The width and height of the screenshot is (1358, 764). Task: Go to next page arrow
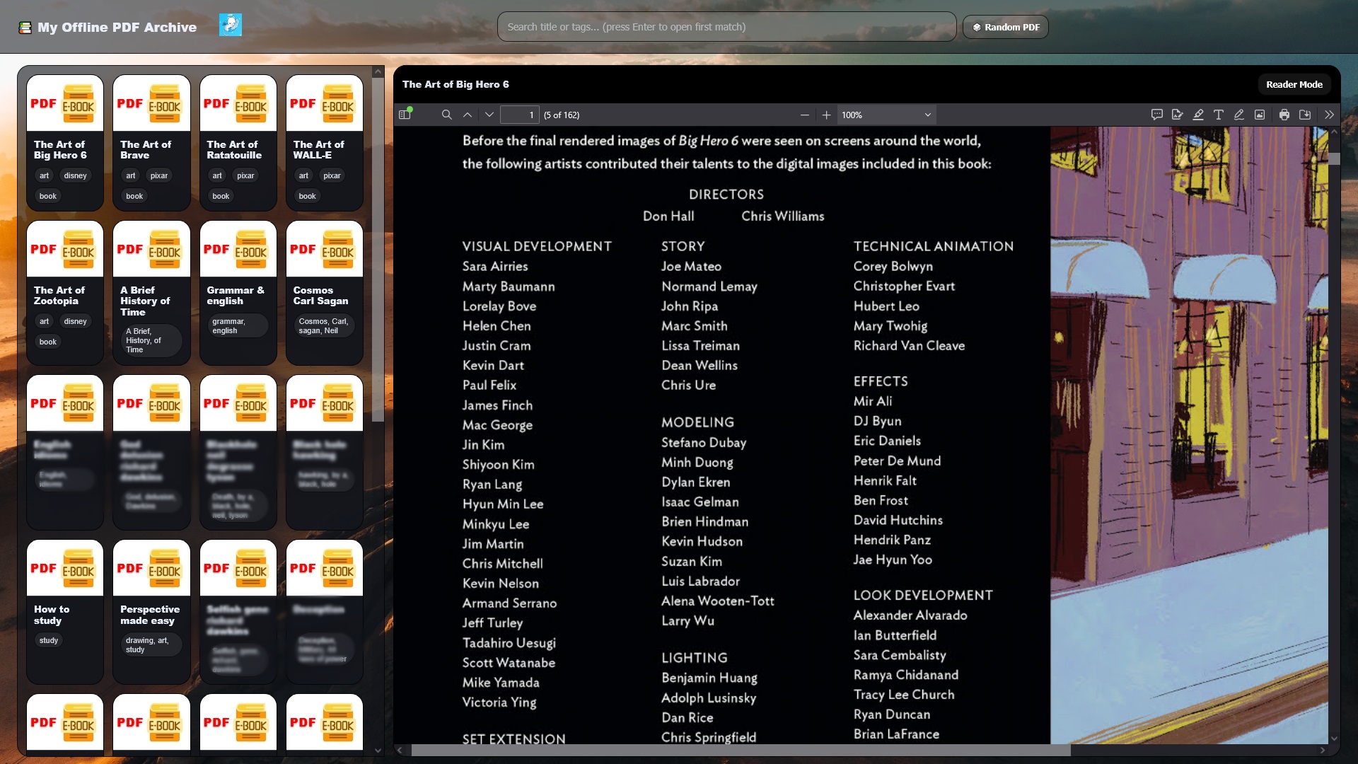coord(489,115)
